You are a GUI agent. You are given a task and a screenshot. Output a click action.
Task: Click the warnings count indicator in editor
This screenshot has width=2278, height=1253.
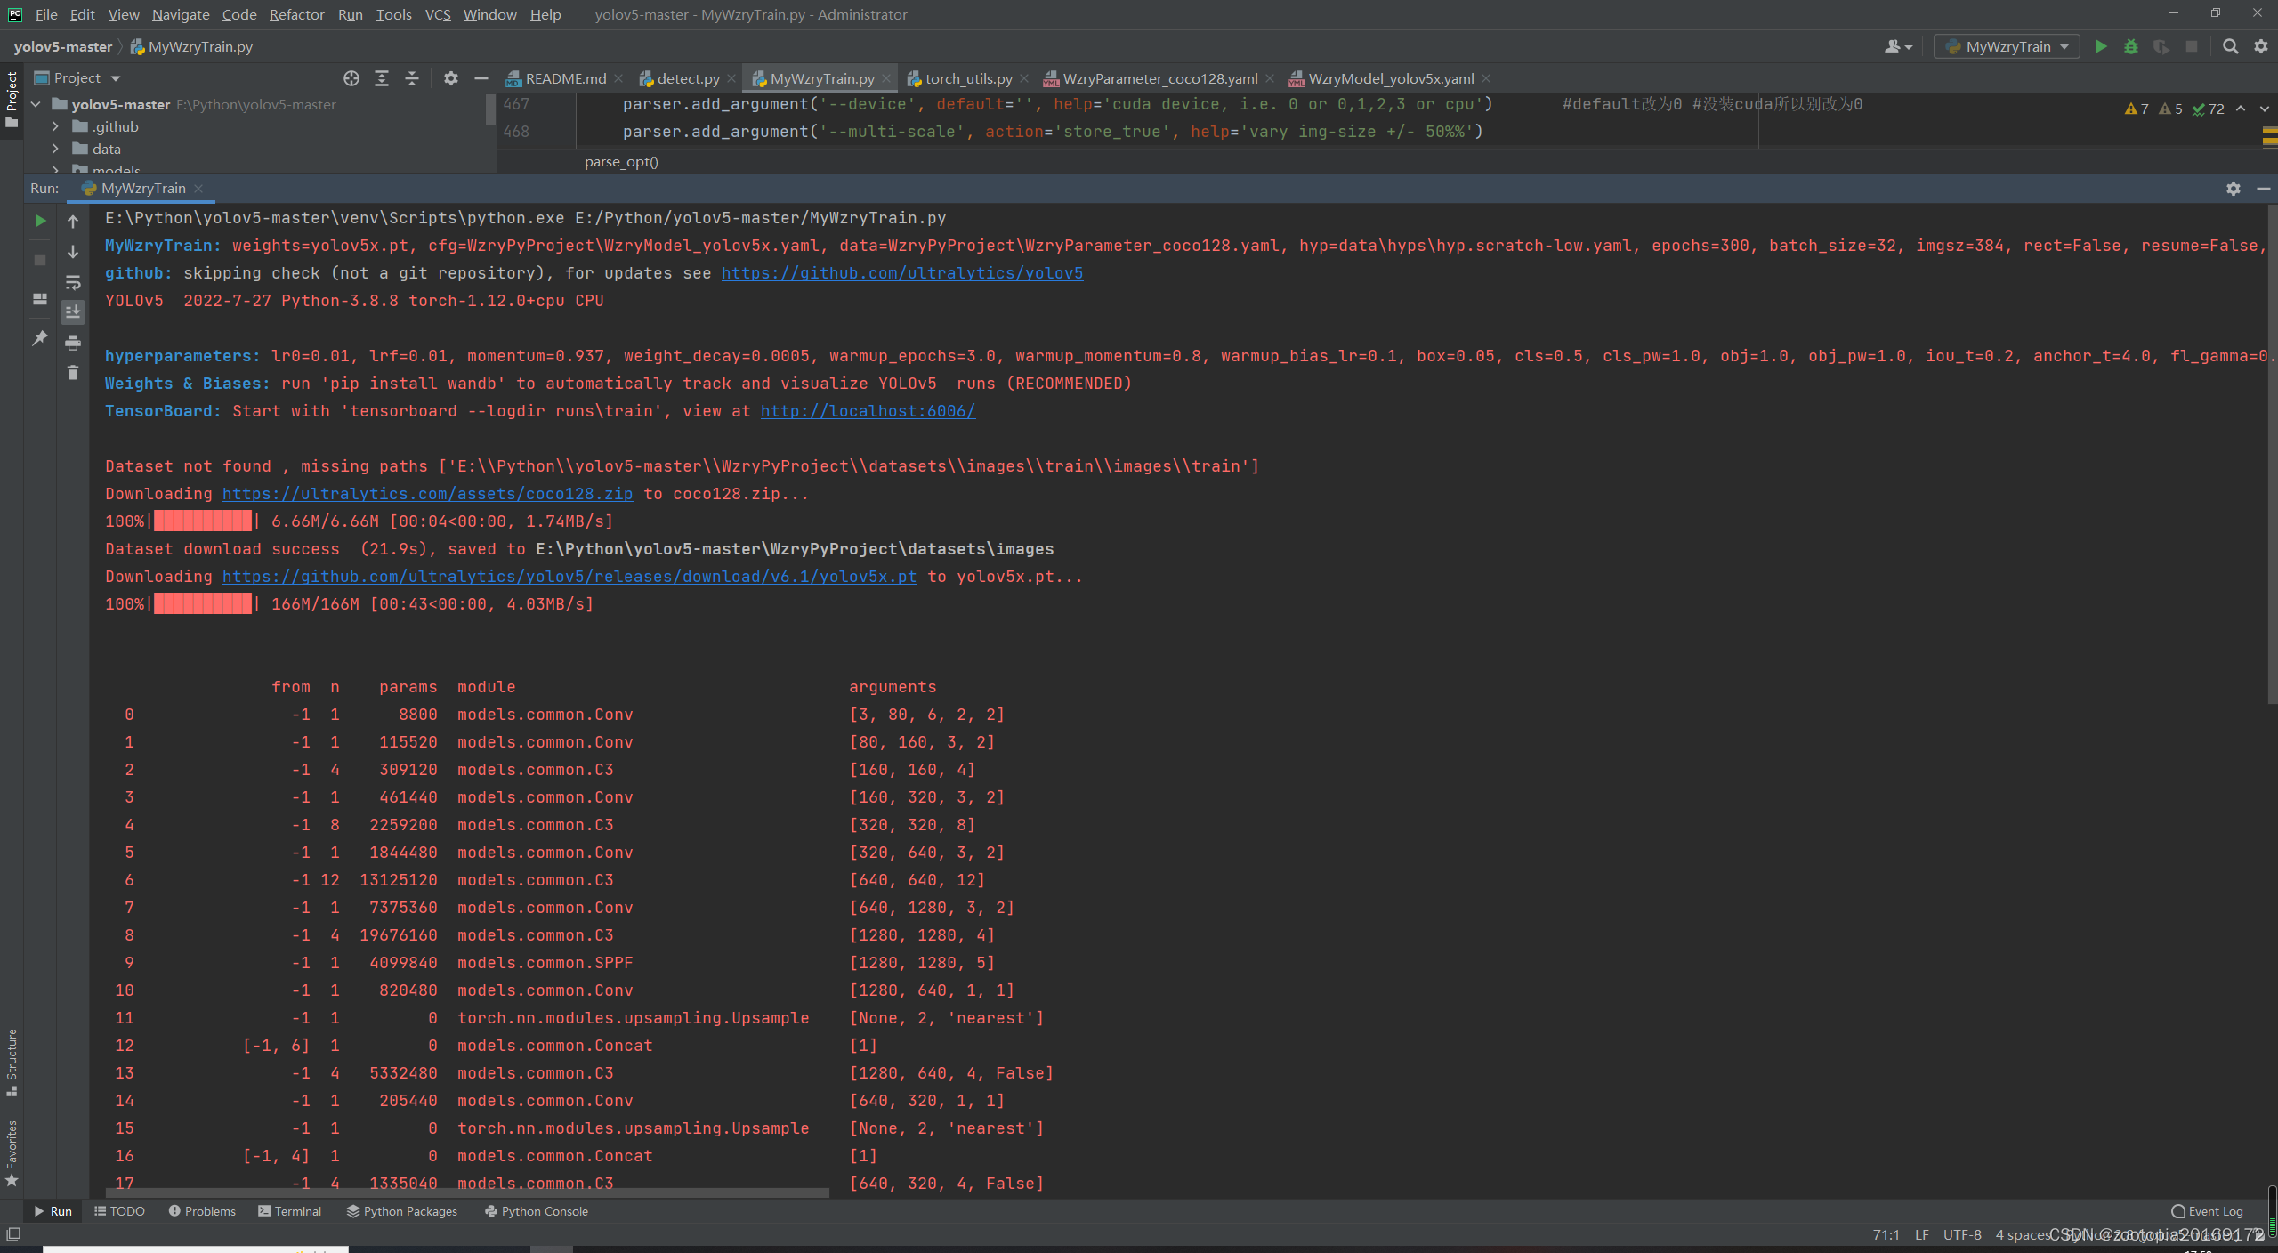point(2137,109)
